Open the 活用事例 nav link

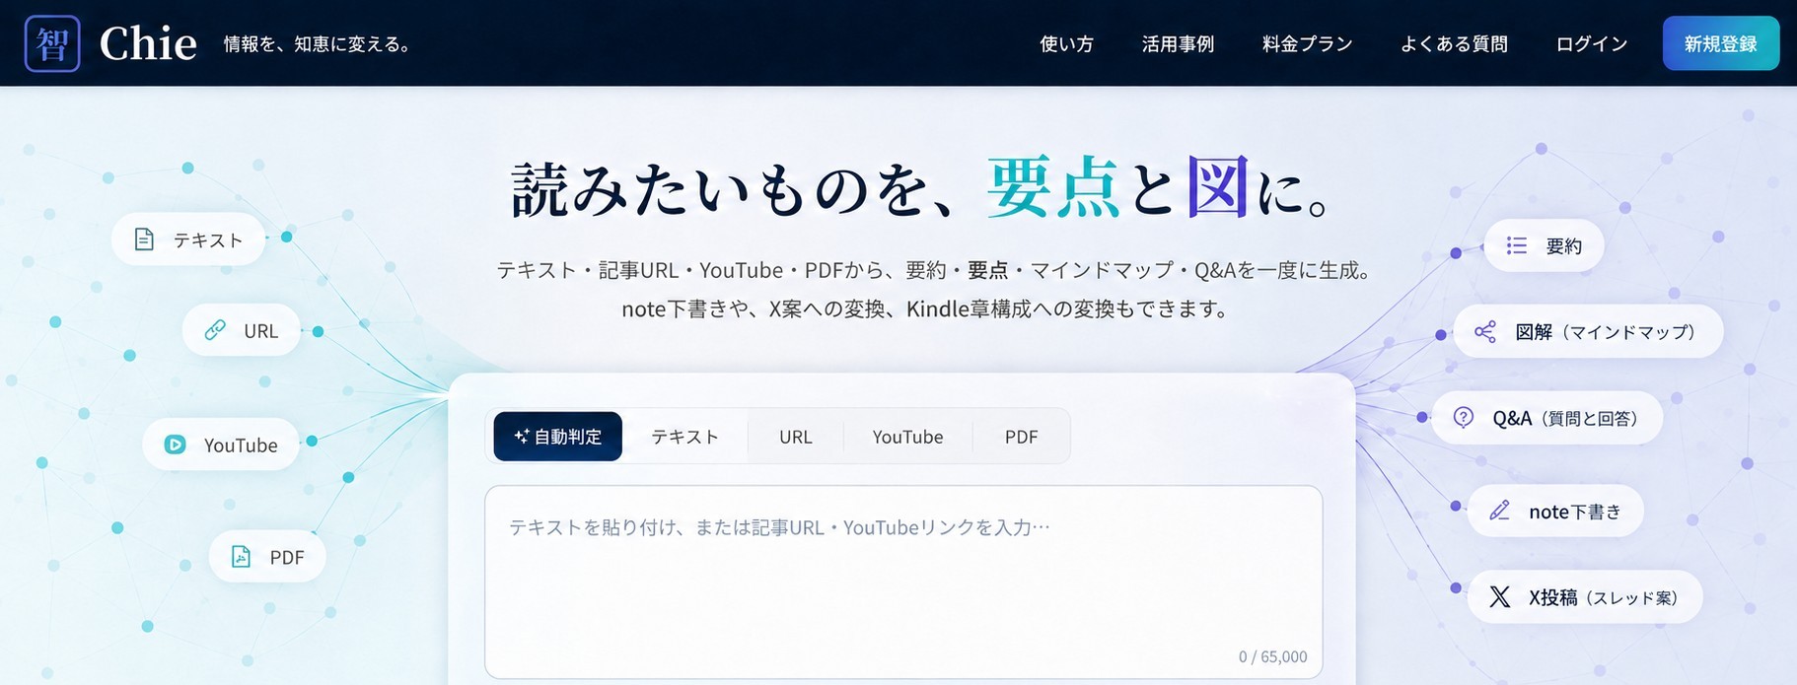coord(1178,43)
